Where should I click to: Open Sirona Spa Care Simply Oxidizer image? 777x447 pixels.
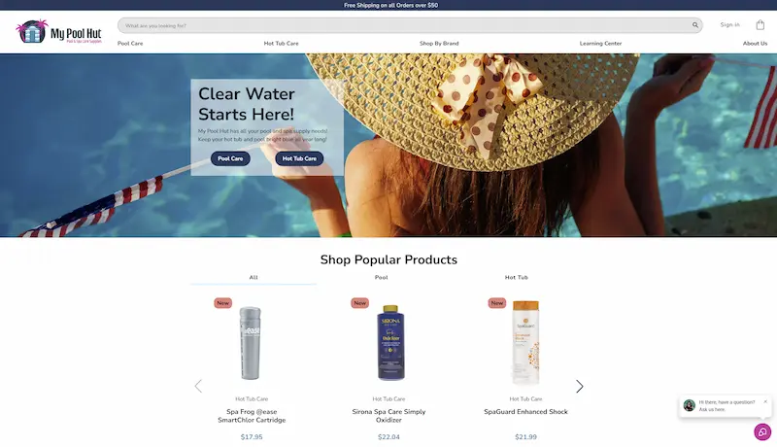click(x=390, y=342)
